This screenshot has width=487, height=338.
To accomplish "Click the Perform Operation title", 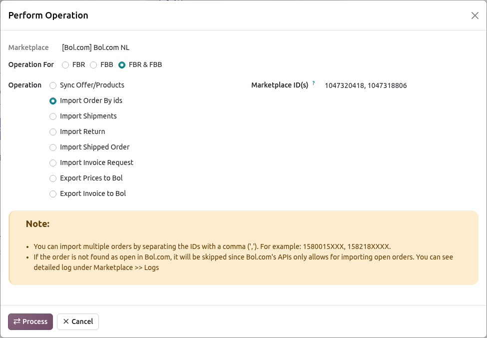I will 48,15.
